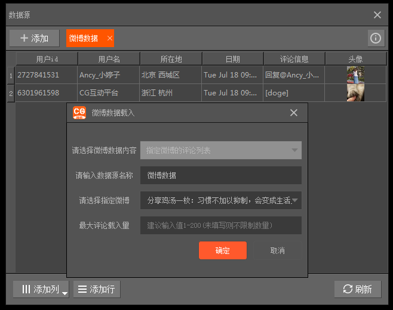Click the 添加行 button
Screen dimensions: 393x310
[97, 289]
